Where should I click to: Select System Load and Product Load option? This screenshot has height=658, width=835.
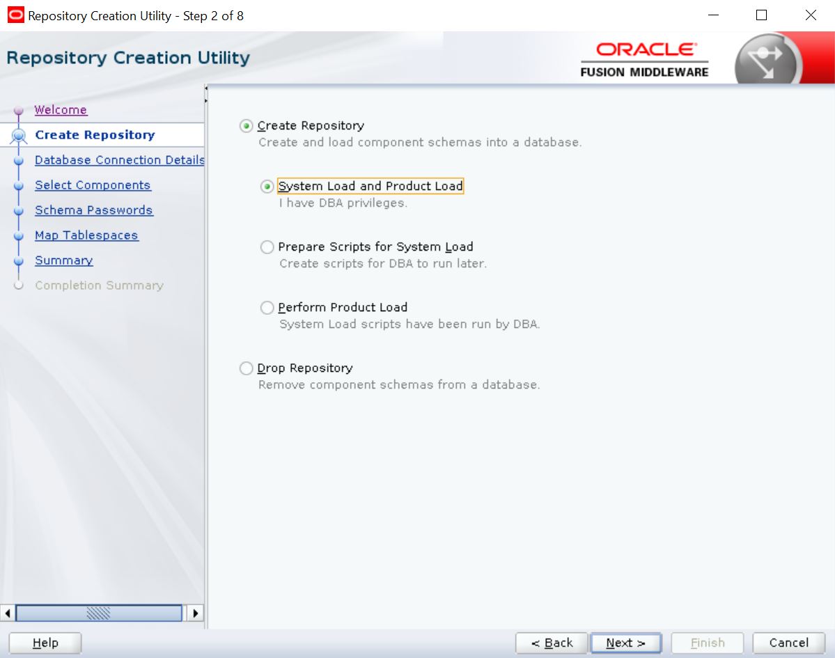267,187
